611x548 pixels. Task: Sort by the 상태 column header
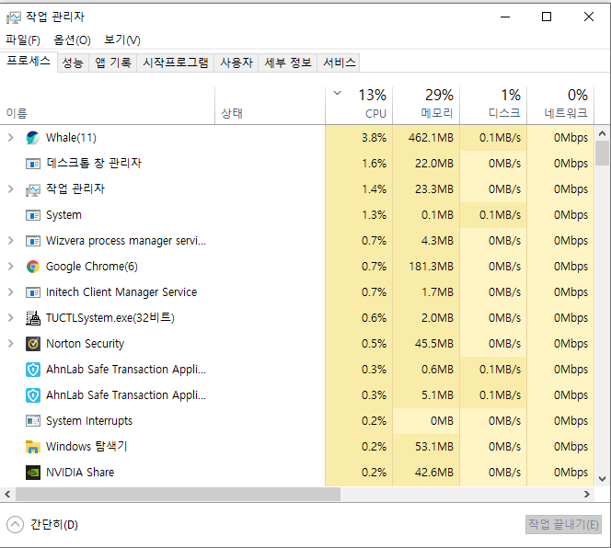coord(270,105)
